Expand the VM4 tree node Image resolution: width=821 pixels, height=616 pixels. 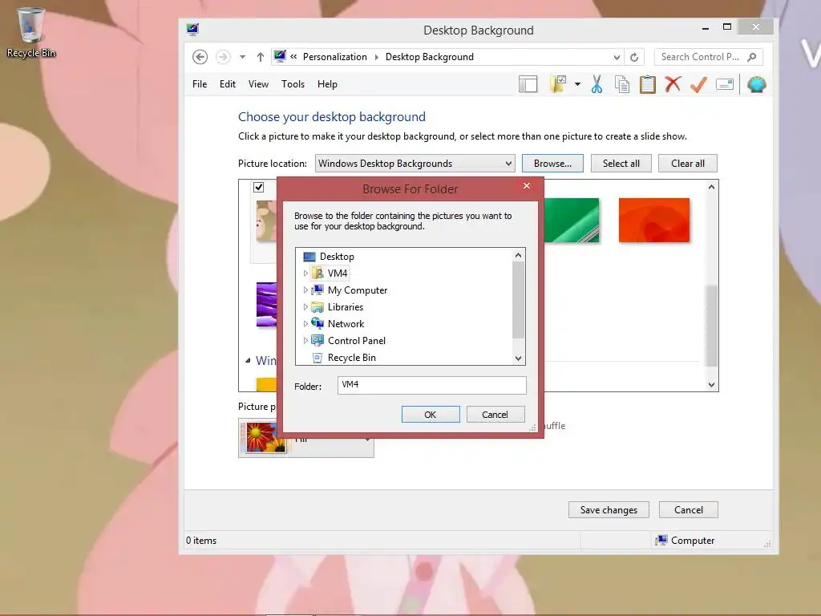[x=305, y=274]
